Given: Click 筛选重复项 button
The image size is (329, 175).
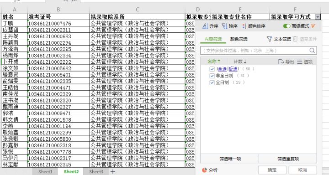Looking at the screenshot, I should point(288,159).
